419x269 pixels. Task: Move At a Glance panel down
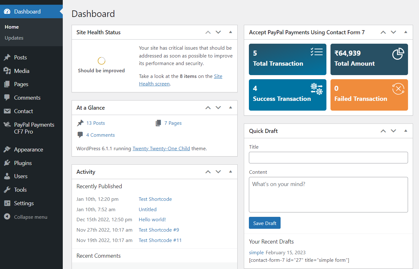pos(218,107)
